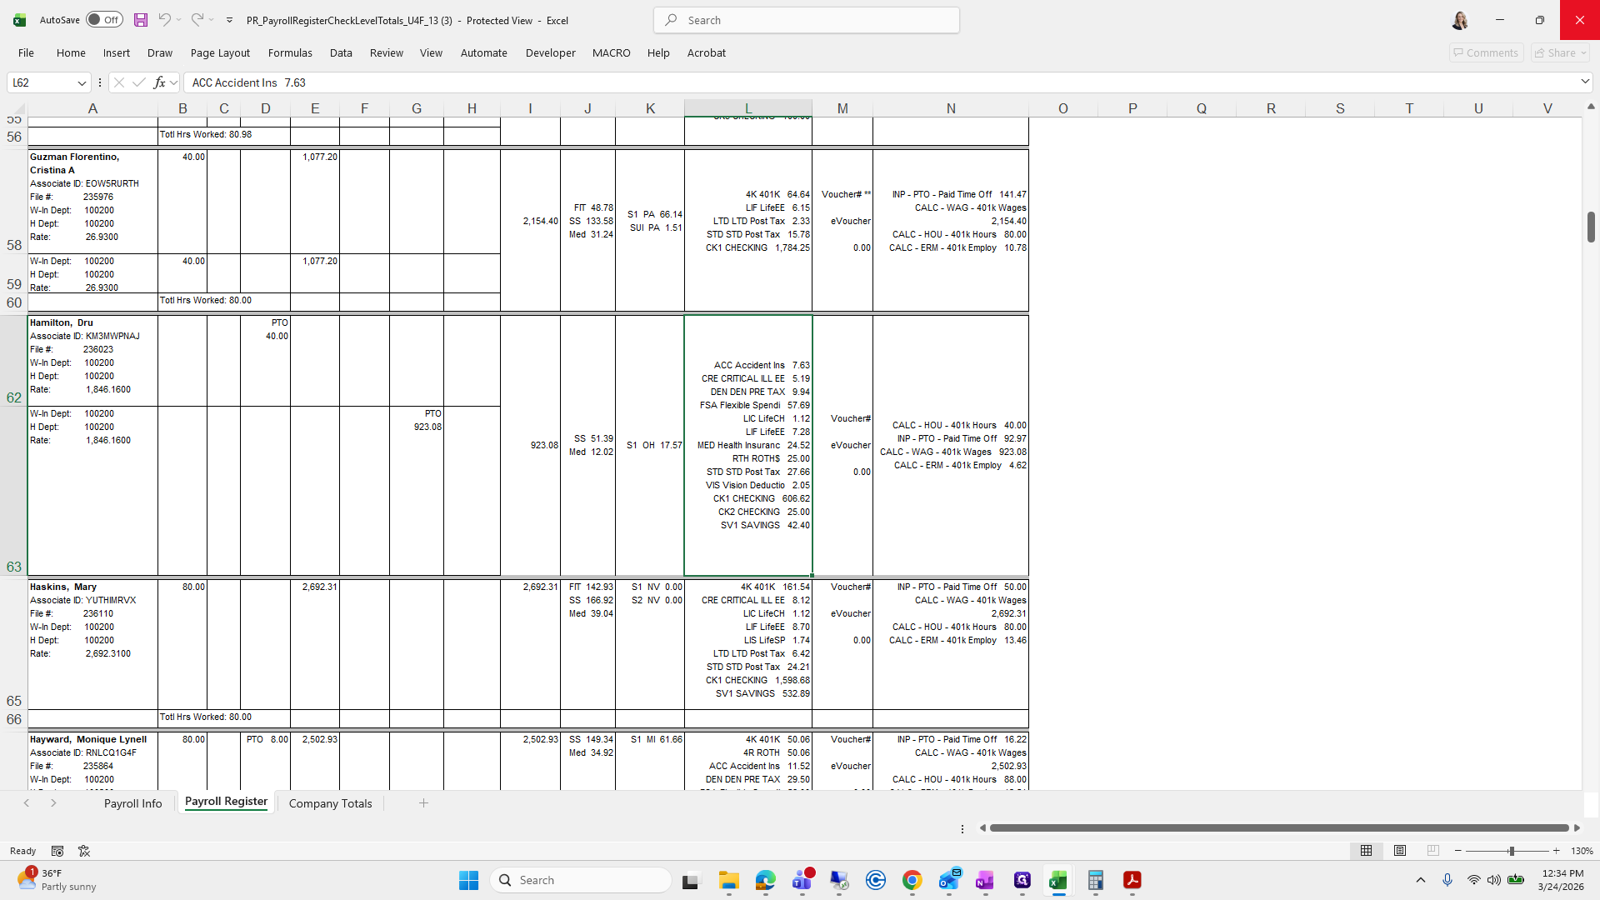Expand the Name Box dropdown
This screenshot has width=1600, height=900.
point(82,82)
